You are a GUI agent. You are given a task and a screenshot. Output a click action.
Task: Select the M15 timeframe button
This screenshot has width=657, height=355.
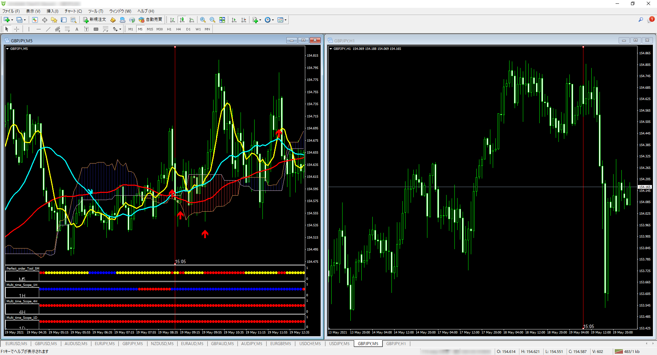(x=150, y=29)
